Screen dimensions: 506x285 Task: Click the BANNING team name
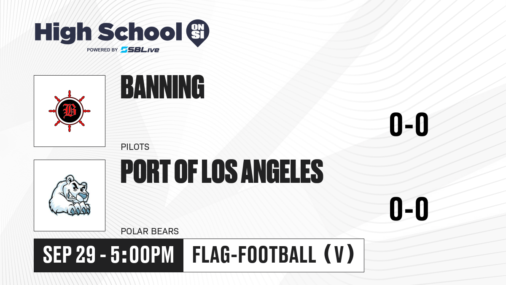coord(162,87)
